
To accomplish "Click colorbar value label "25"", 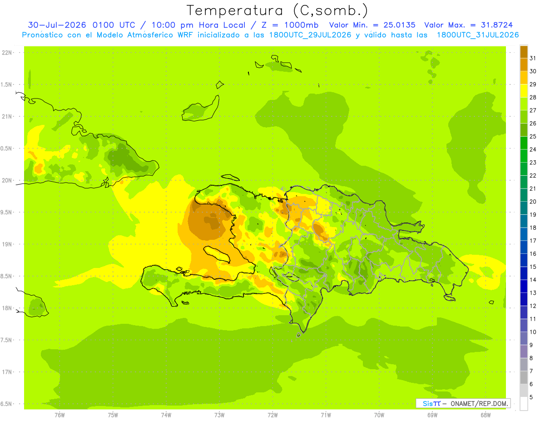I will tap(533, 136).
